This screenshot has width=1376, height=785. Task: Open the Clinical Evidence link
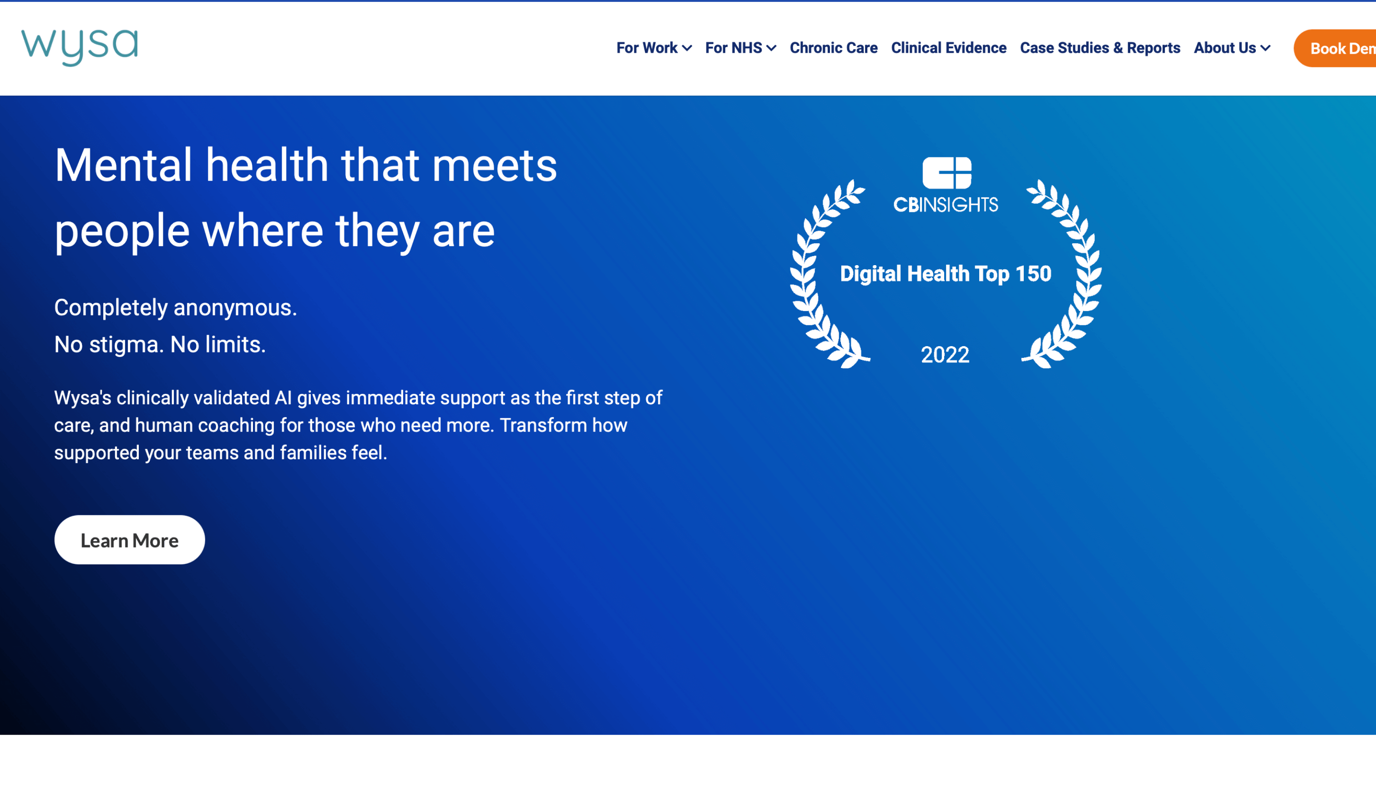948,48
